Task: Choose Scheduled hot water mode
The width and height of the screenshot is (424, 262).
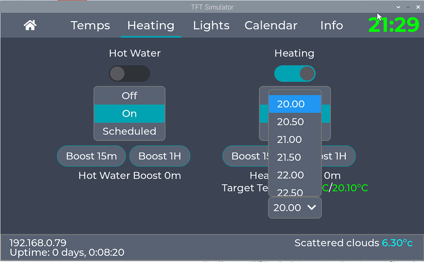Action: point(130,131)
